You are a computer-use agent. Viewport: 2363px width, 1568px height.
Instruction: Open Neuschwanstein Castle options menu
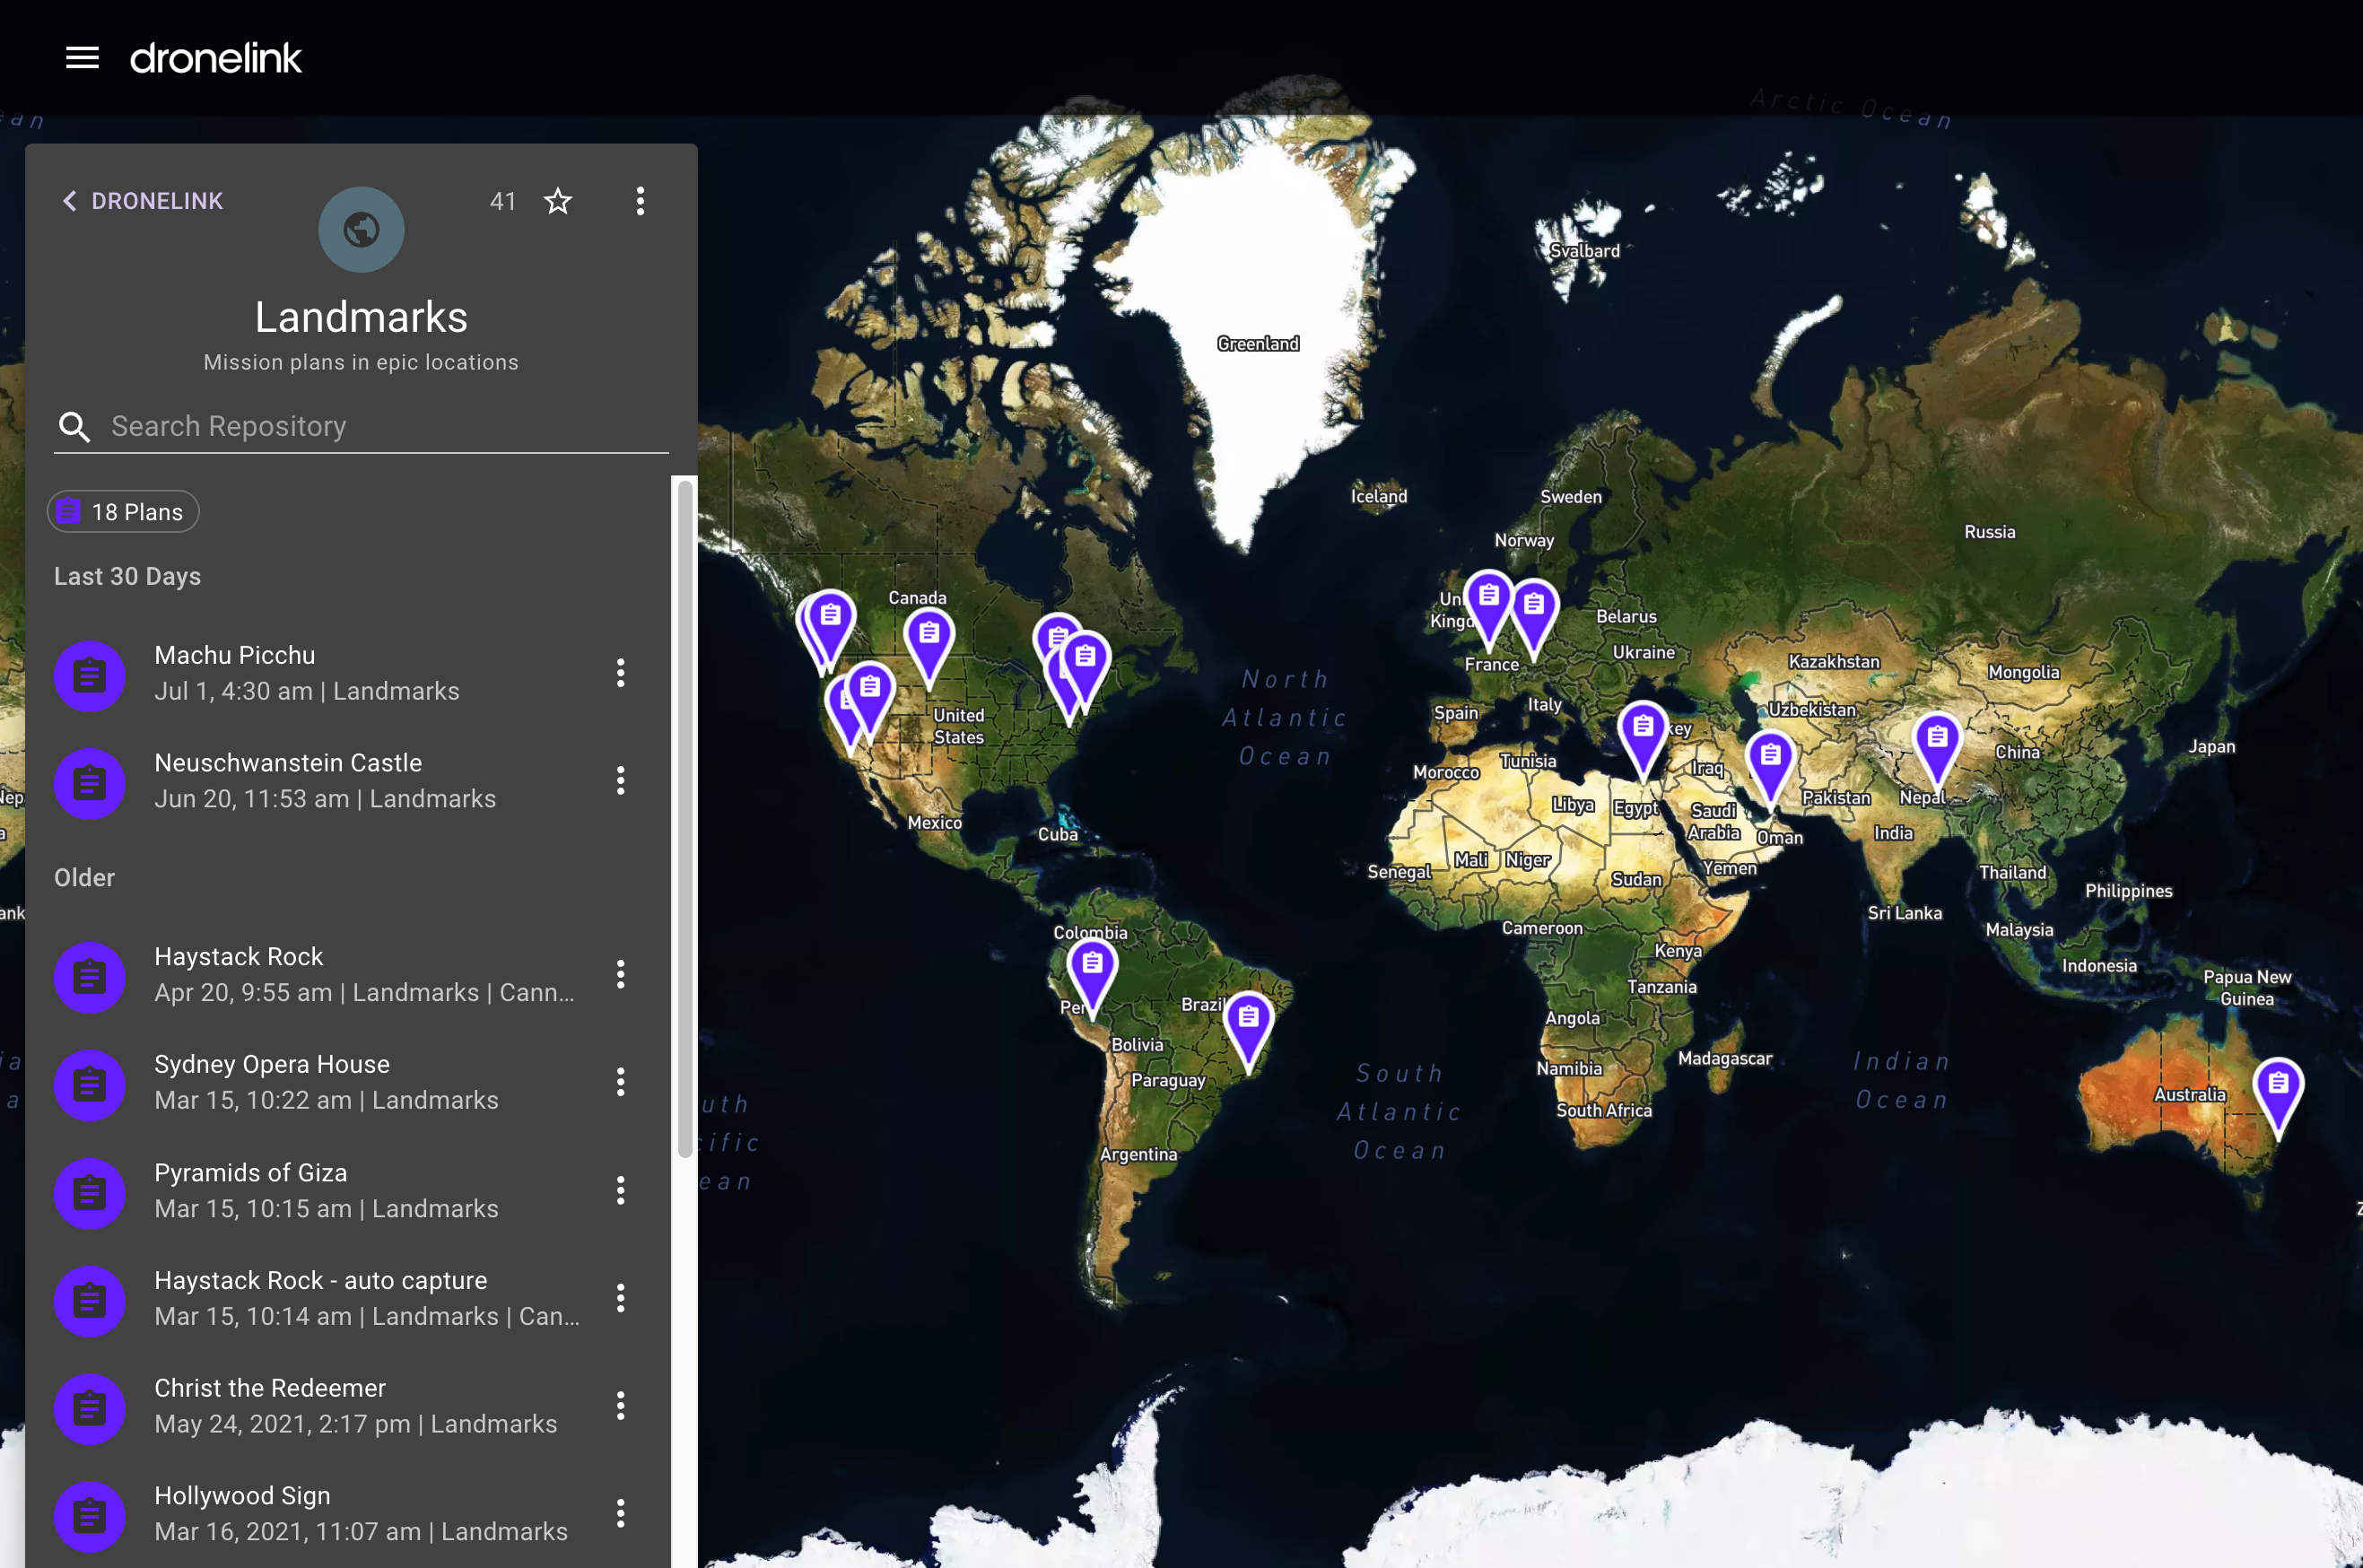621,780
